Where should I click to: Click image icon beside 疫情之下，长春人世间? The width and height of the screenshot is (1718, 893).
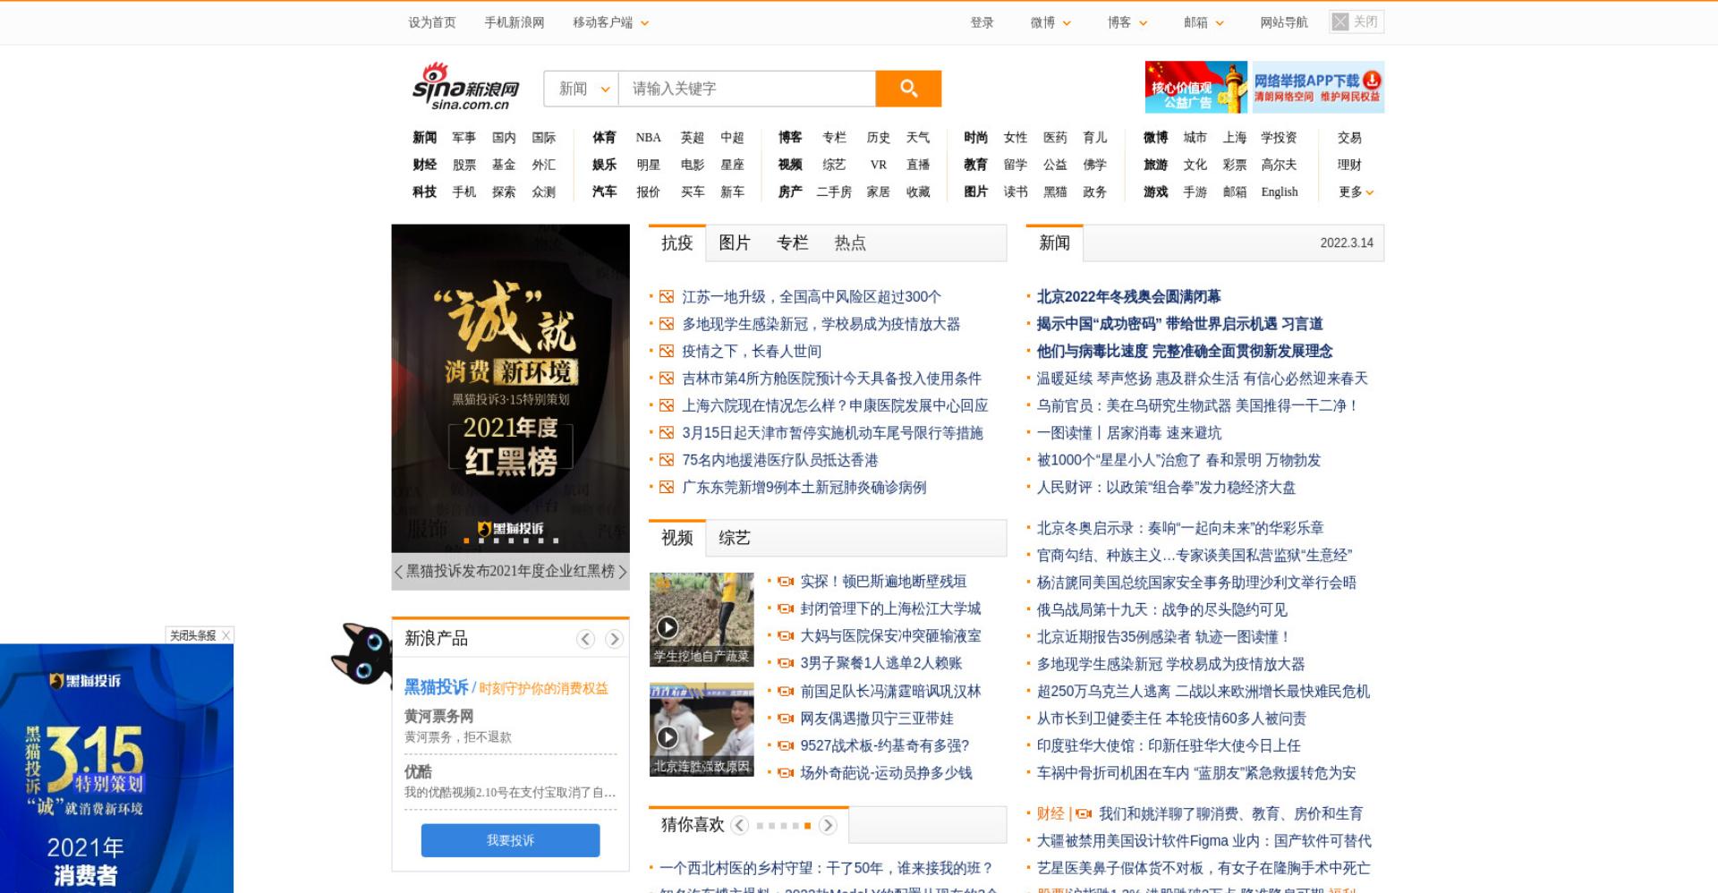(x=667, y=352)
